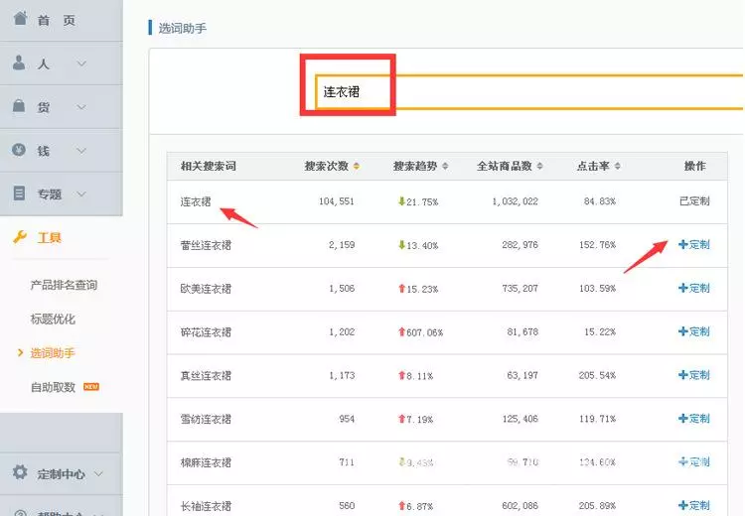Viewport: 745px width, 516px height.
Task: Click the 操作 column header
Action: [694, 166]
